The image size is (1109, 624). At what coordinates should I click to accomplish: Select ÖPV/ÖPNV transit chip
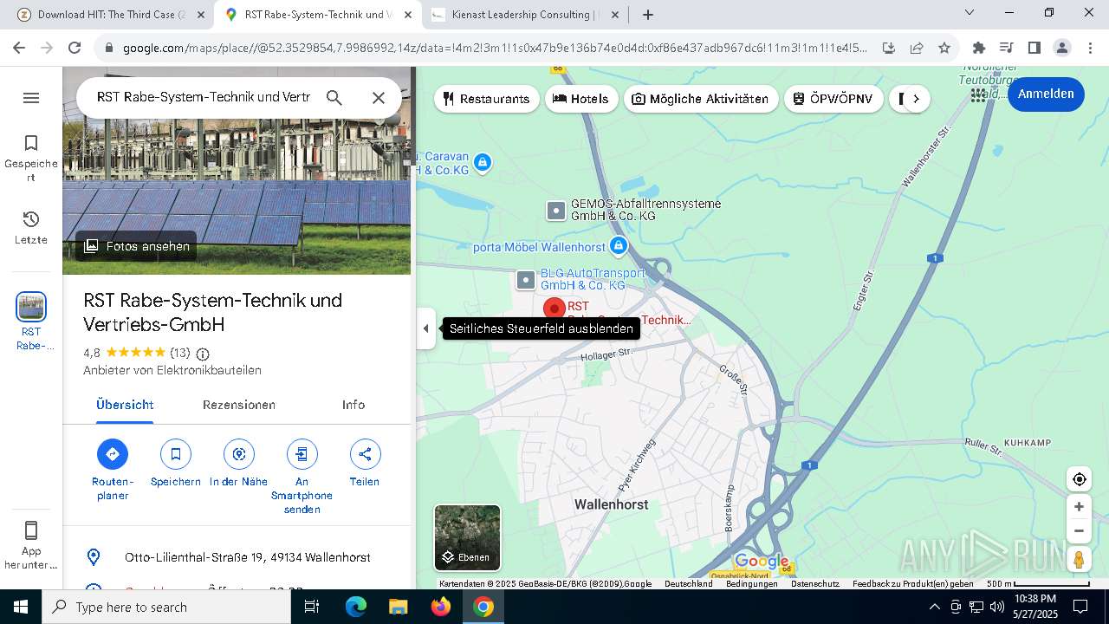pos(833,99)
